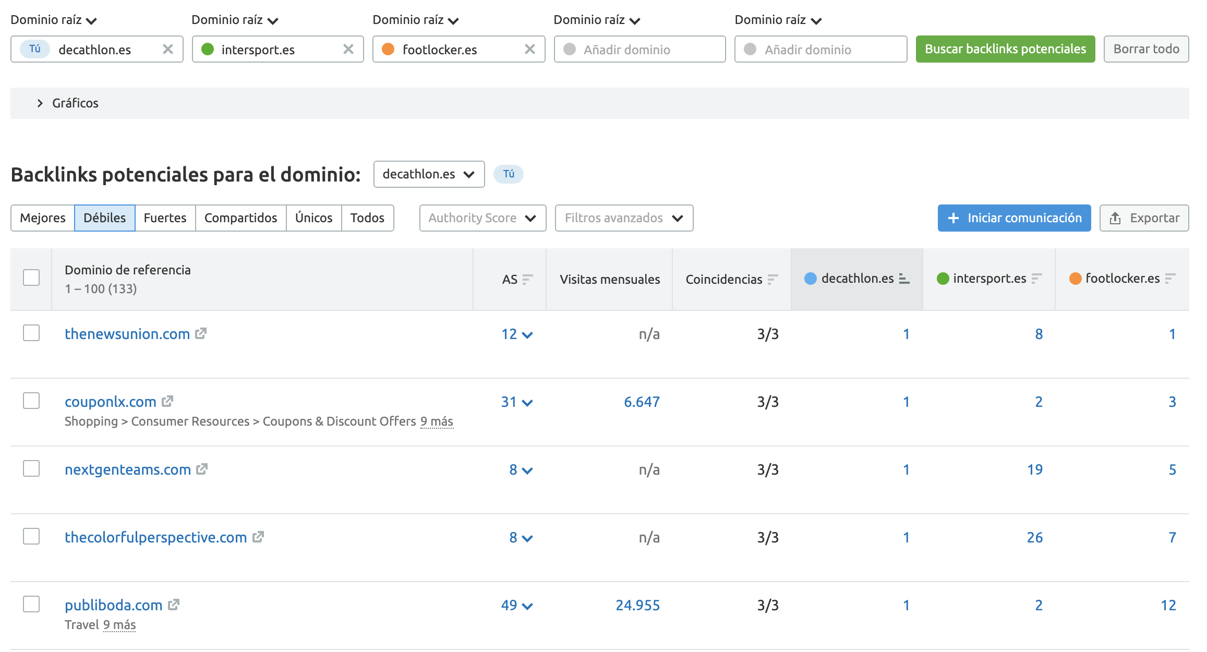The height and width of the screenshot is (652, 1207).
Task: Remove decathlon.es domain with X icon
Action: pyautogui.click(x=167, y=49)
